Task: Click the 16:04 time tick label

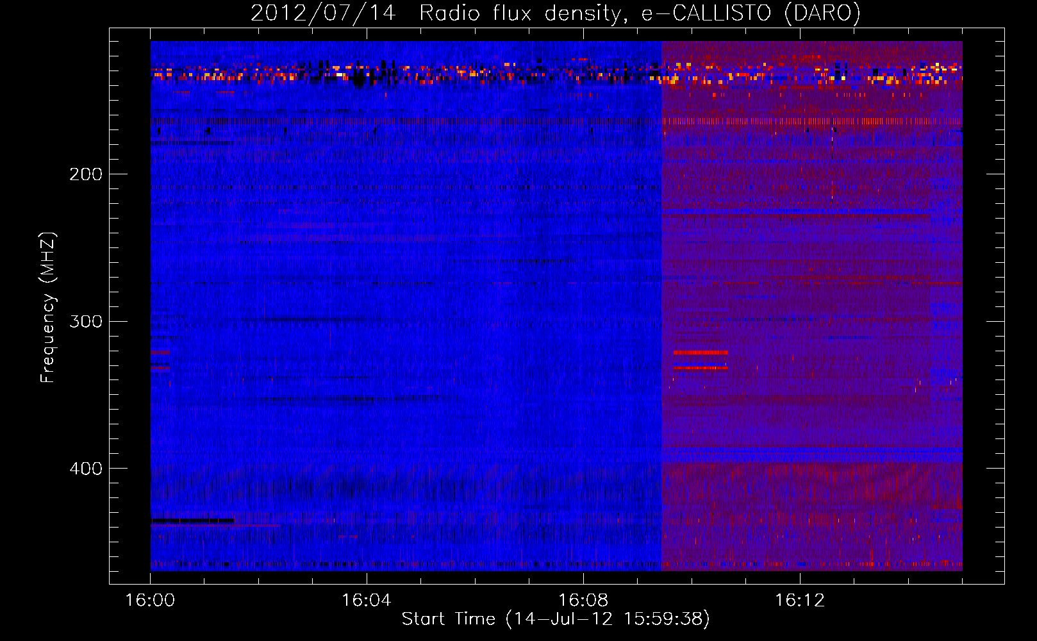Action: (367, 601)
